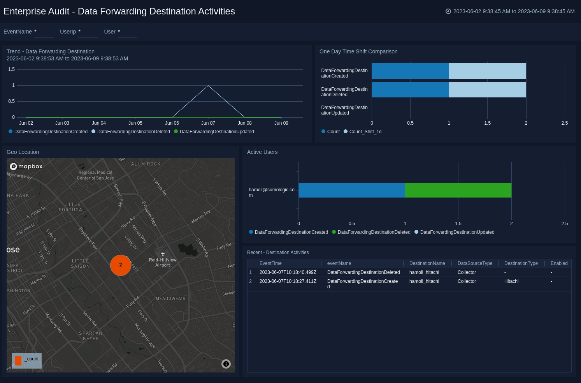Toggle Count_Shift_1d legend entry
Screen dimensions: 581x383
click(365, 132)
